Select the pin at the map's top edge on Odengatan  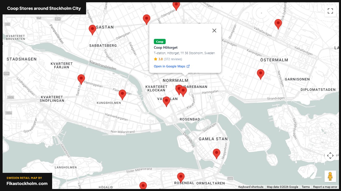point(176,6)
